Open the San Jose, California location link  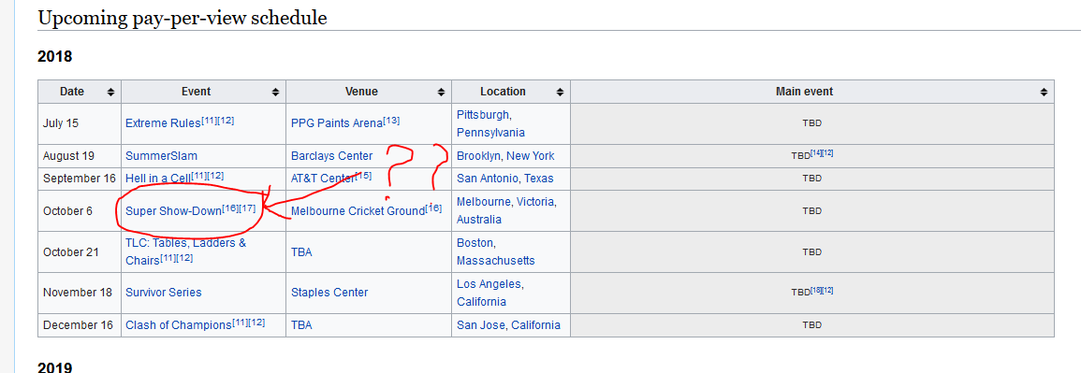tap(508, 324)
